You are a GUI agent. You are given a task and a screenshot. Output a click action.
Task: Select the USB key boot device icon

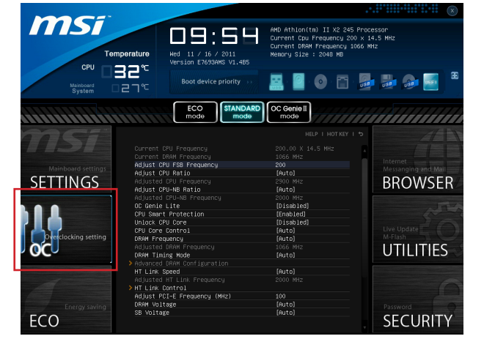276,82
